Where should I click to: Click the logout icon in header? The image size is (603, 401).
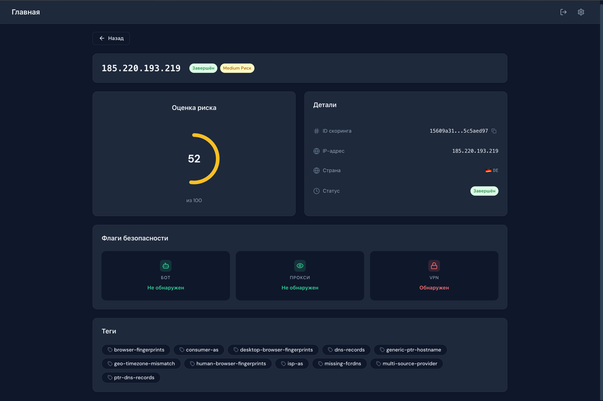563,12
